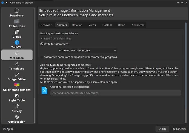
Task: Click 'Reading and Writing to Sidecars' heading
Action: (59, 33)
